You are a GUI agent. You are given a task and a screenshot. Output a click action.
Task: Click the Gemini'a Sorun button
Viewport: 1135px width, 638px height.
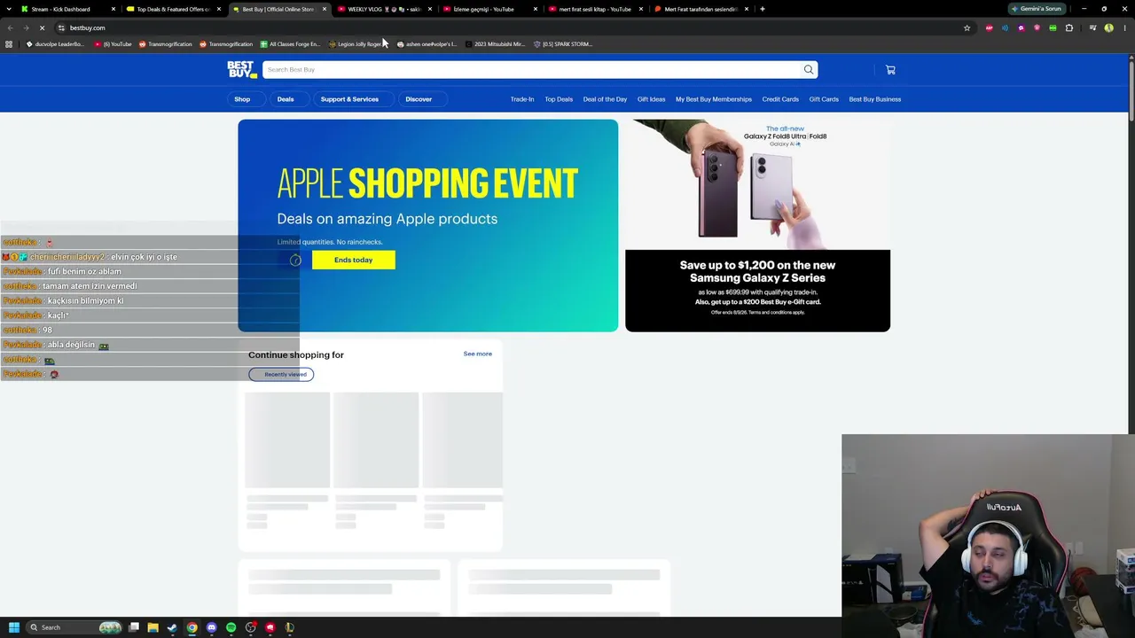[x=1037, y=9]
